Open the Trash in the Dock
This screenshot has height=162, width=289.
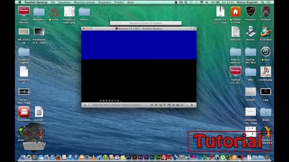pyautogui.click(x=267, y=157)
